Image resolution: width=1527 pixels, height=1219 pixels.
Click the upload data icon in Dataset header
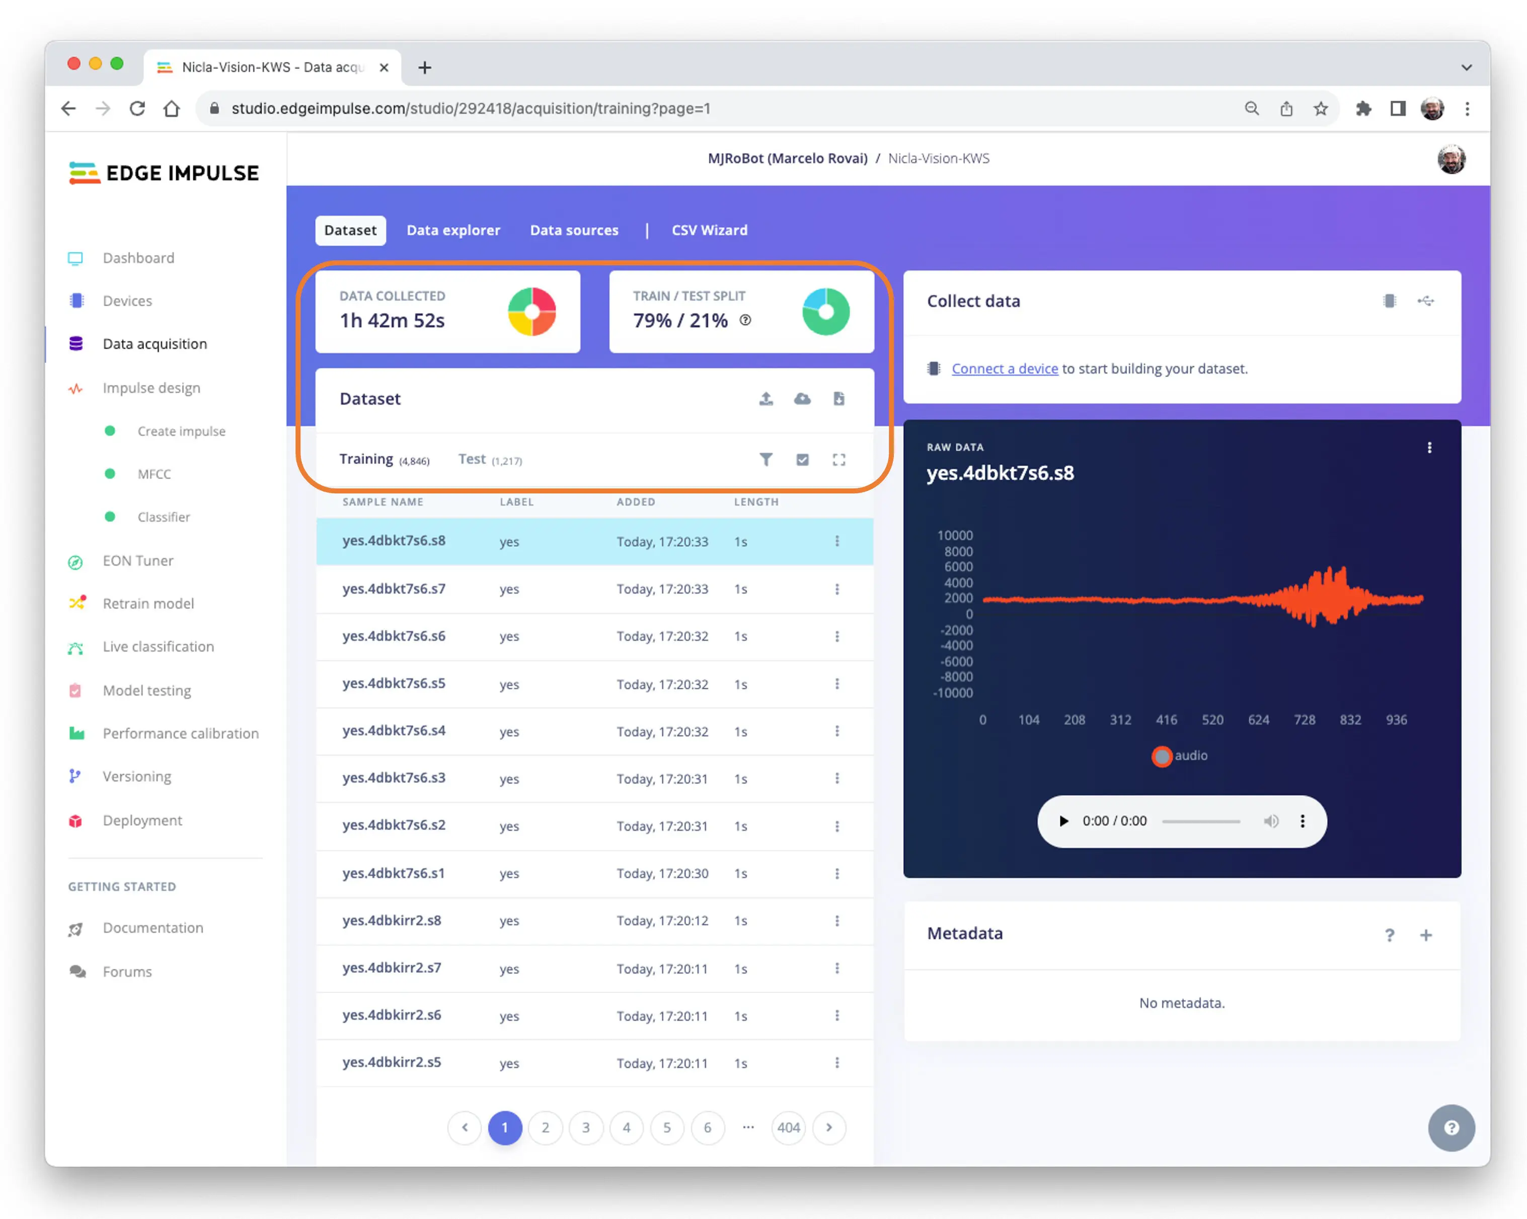coord(766,398)
